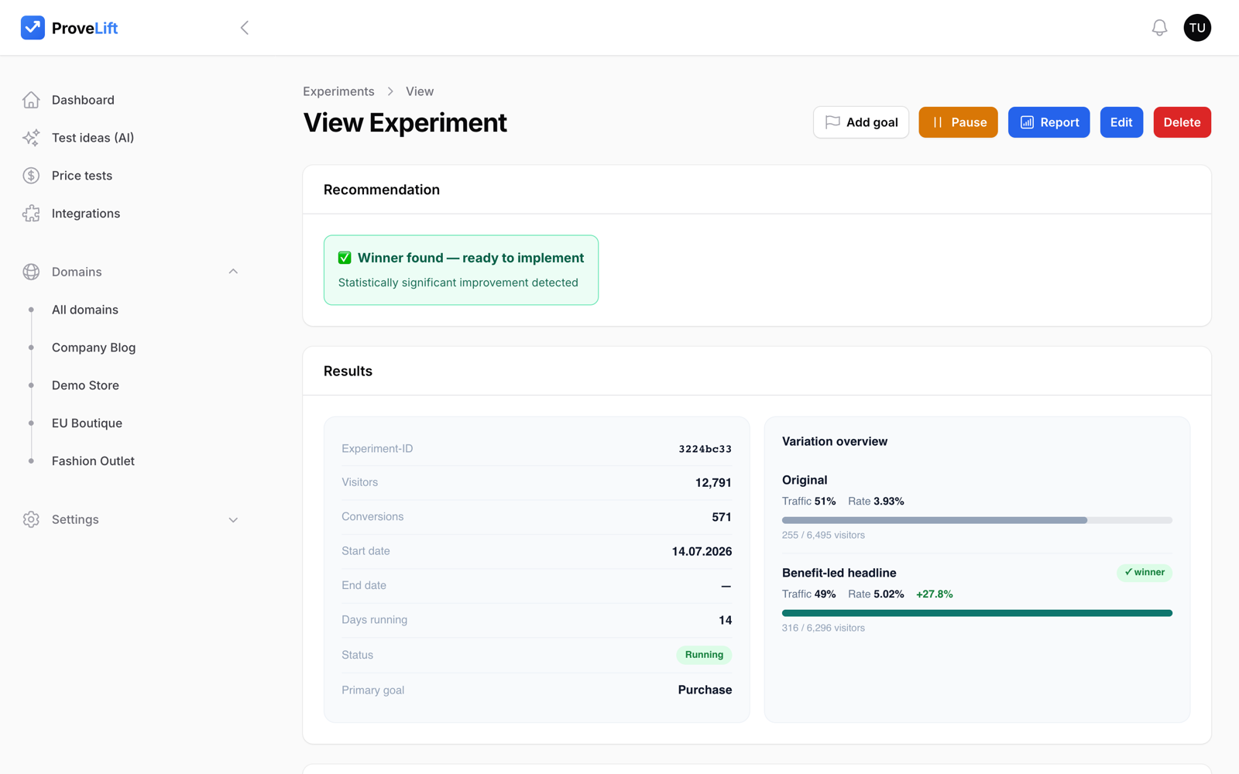Image resolution: width=1239 pixels, height=774 pixels.
Task: Click the Running status badge
Action: [704, 655]
